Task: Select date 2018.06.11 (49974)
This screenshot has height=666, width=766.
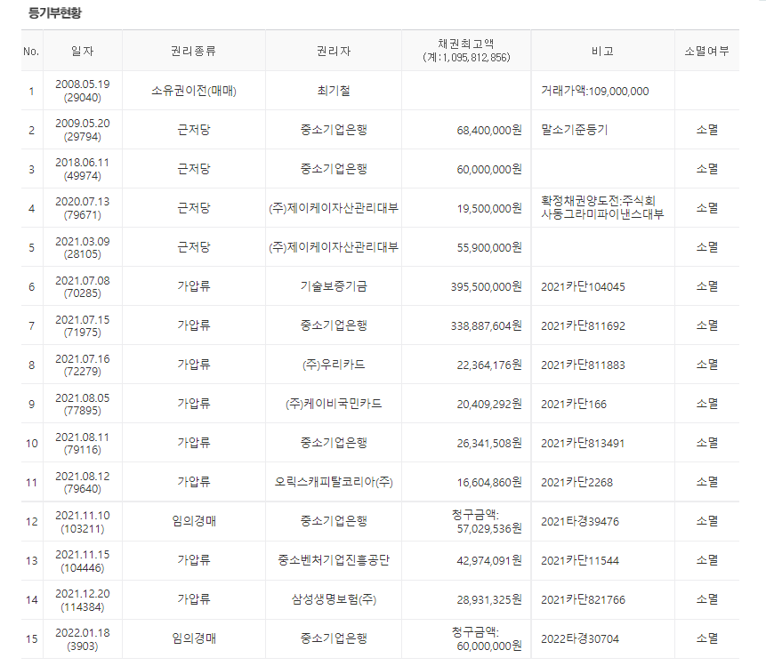Action: [82, 169]
